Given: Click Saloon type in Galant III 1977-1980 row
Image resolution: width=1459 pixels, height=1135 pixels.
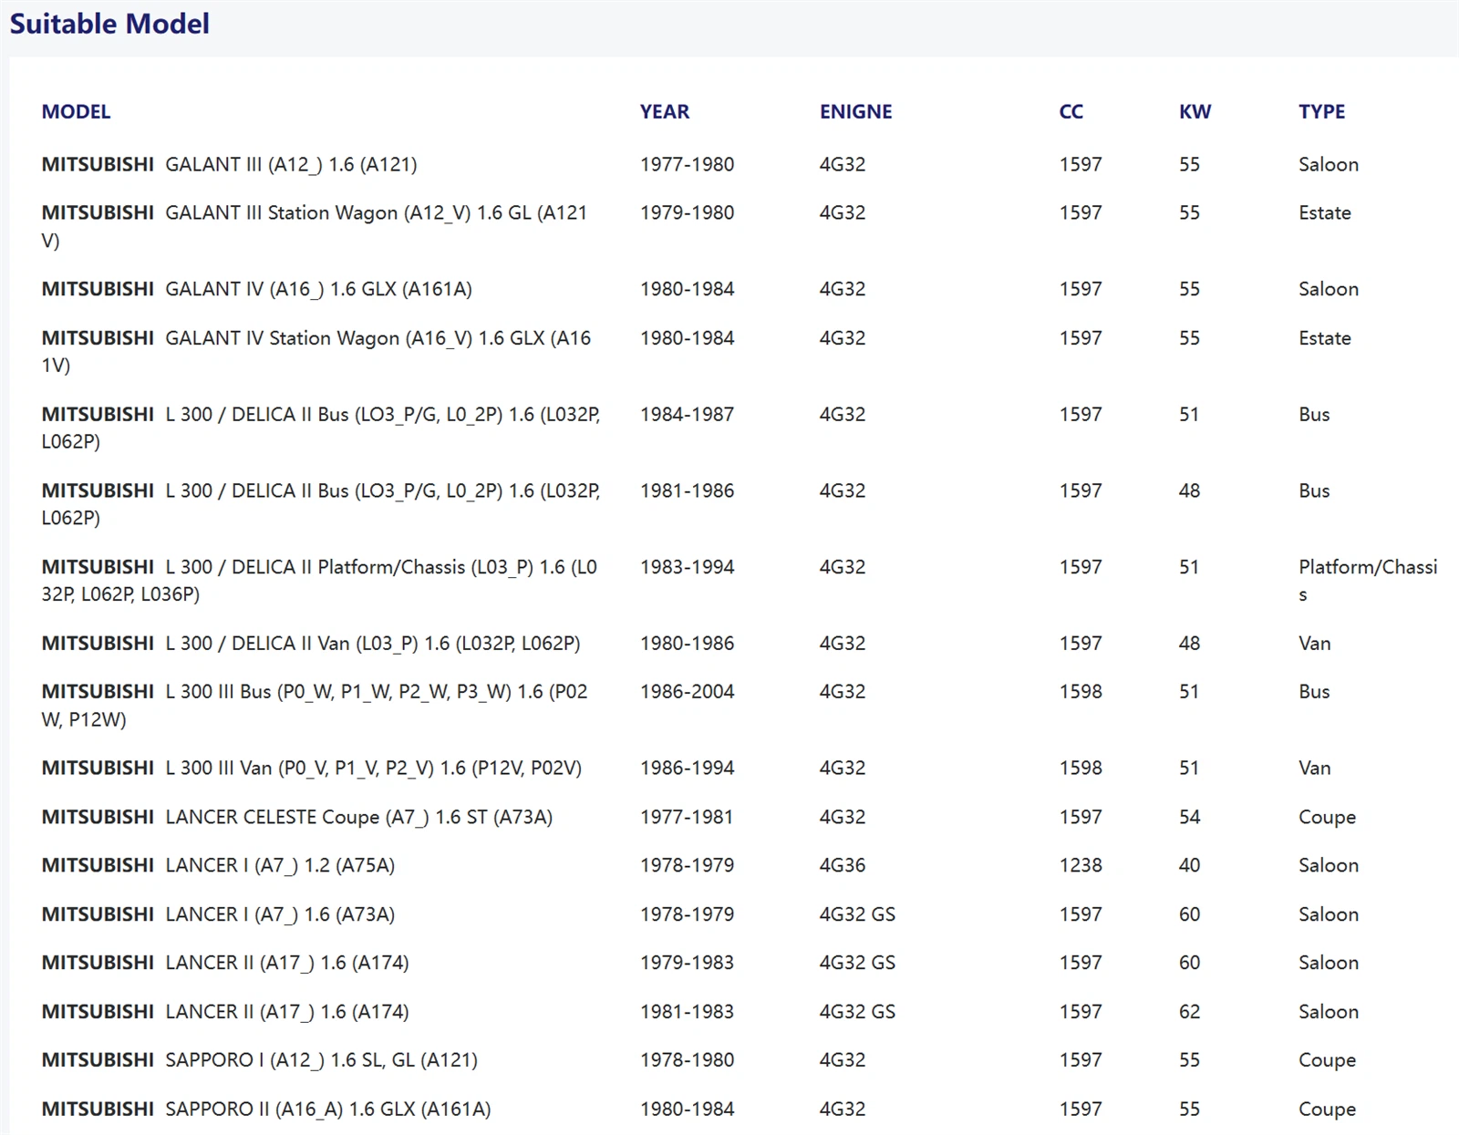Looking at the screenshot, I should click(x=1329, y=164).
